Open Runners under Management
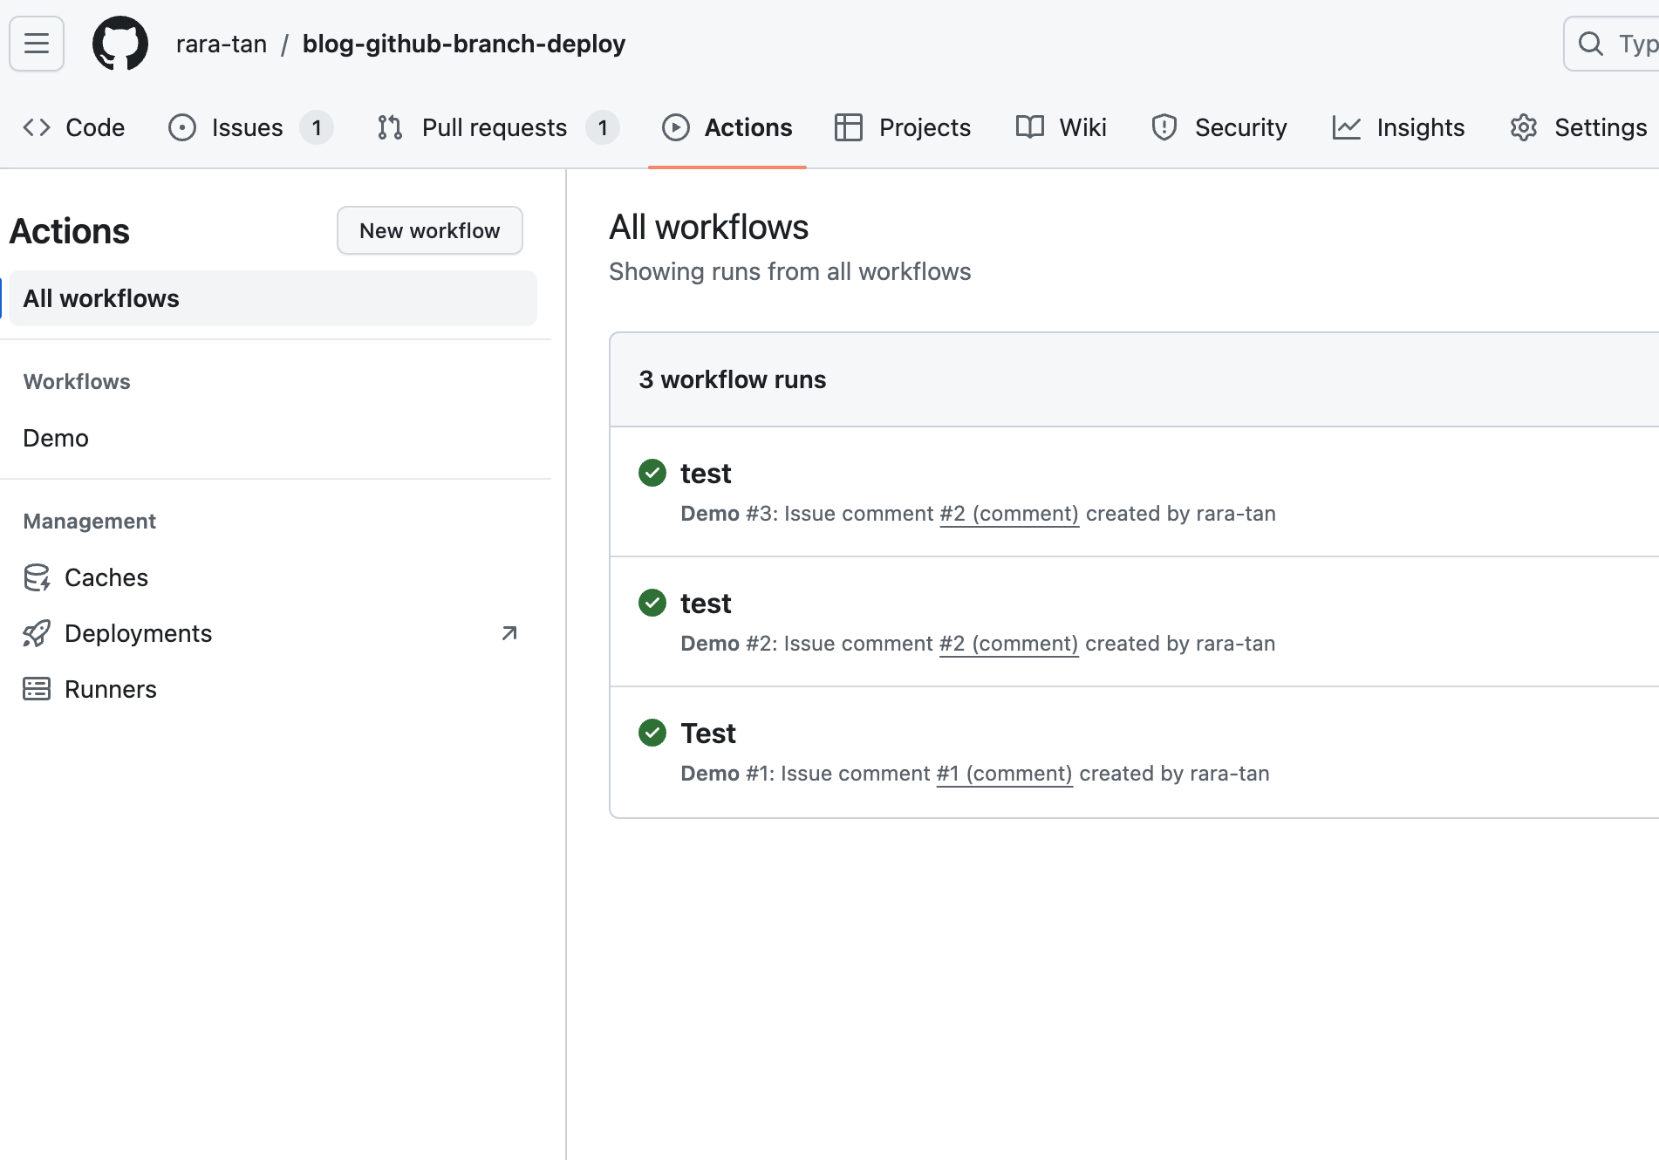The height and width of the screenshot is (1160, 1659). pyautogui.click(x=110, y=689)
